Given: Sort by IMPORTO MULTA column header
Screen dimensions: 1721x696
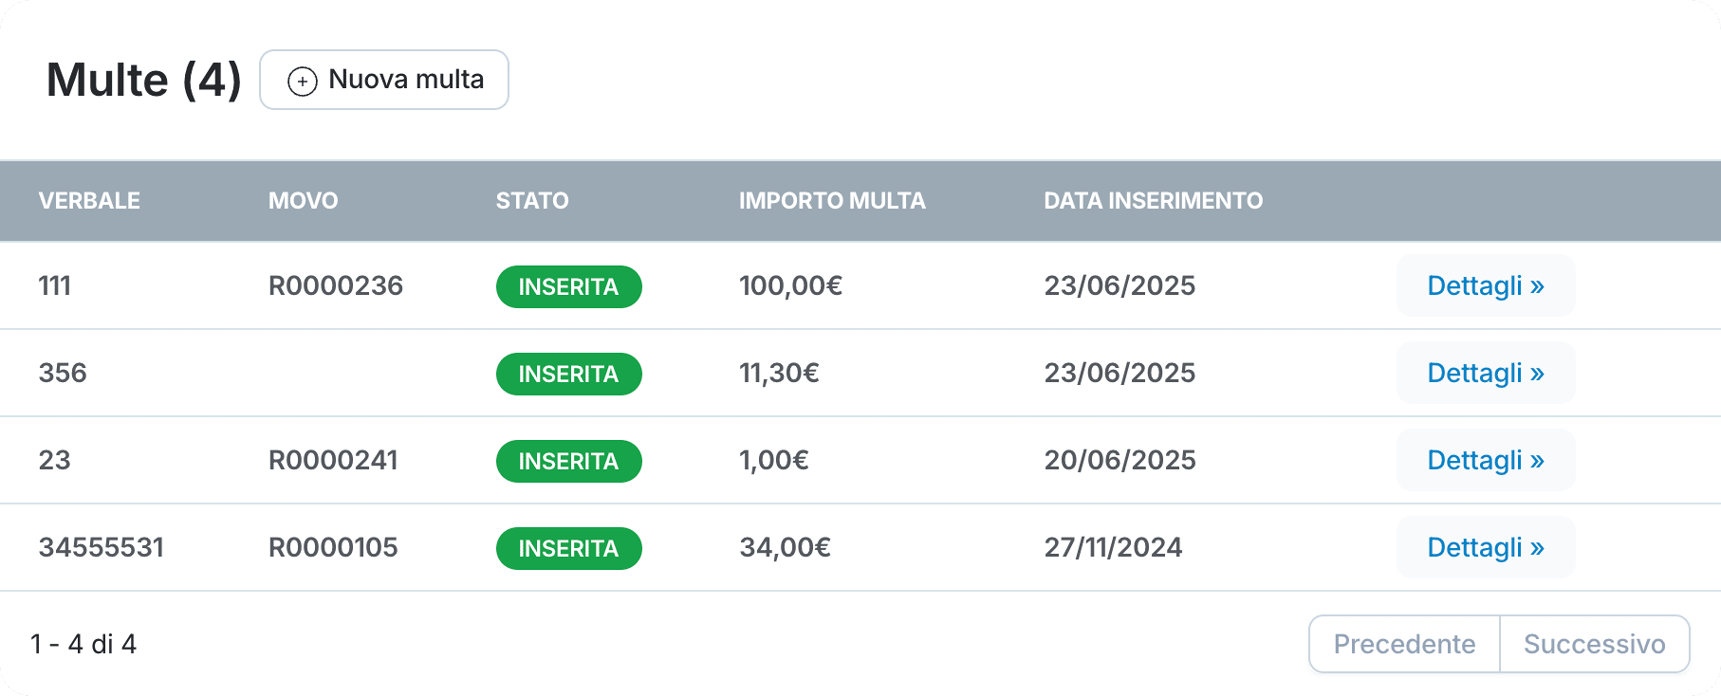Looking at the screenshot, I should tap(832, 201).
